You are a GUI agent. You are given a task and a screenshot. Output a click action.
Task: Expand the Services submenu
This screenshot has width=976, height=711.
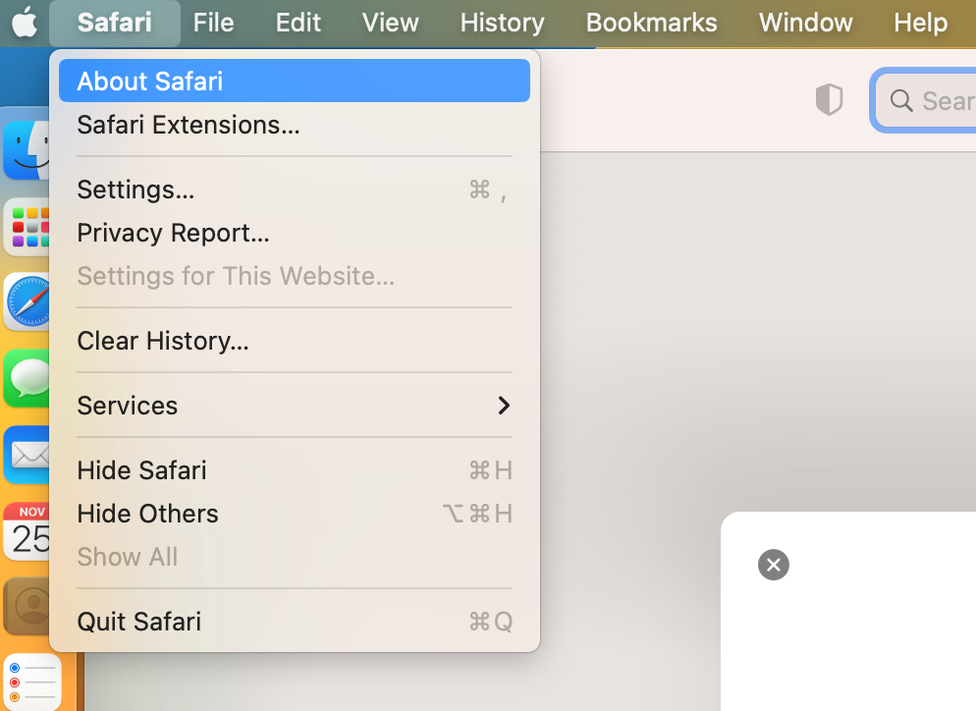click(x=128, y=405)
